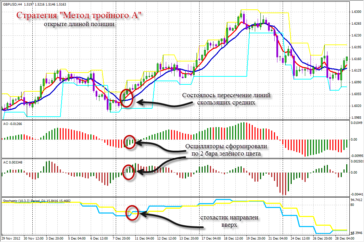Click the 28 Dec 04:00 time label
This screenshot has width=364, height=242.
[345, 238]
